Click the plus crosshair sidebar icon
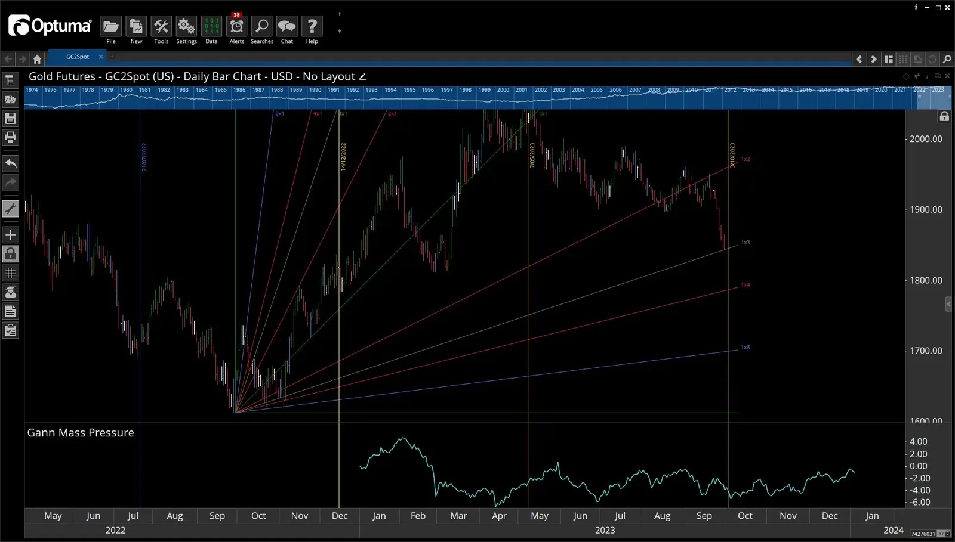 point(10,235)
